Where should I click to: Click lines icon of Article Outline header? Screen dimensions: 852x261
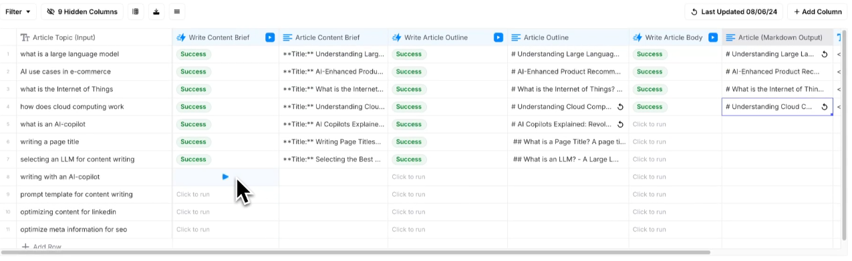(x=516, y=37)
